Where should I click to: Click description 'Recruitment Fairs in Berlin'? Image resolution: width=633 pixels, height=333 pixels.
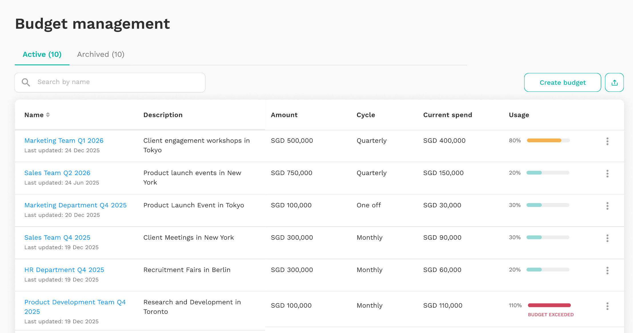[187, 270]
